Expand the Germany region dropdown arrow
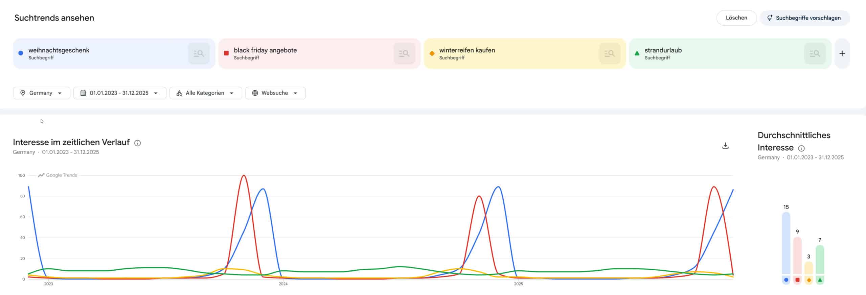 click(60, 93)
